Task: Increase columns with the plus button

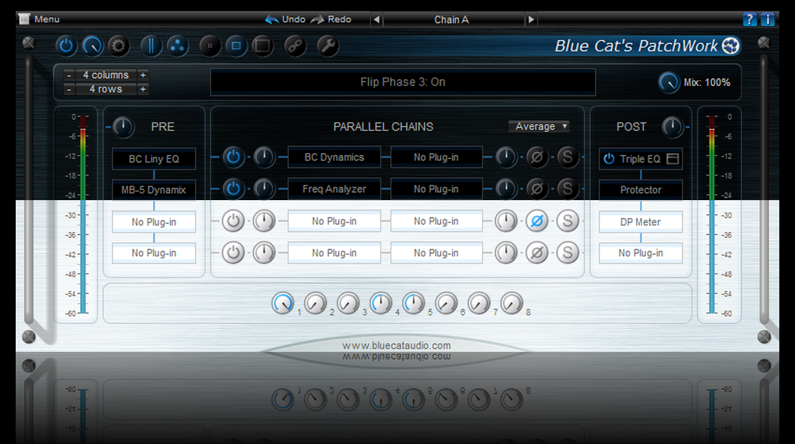Action: coord(143,75)
